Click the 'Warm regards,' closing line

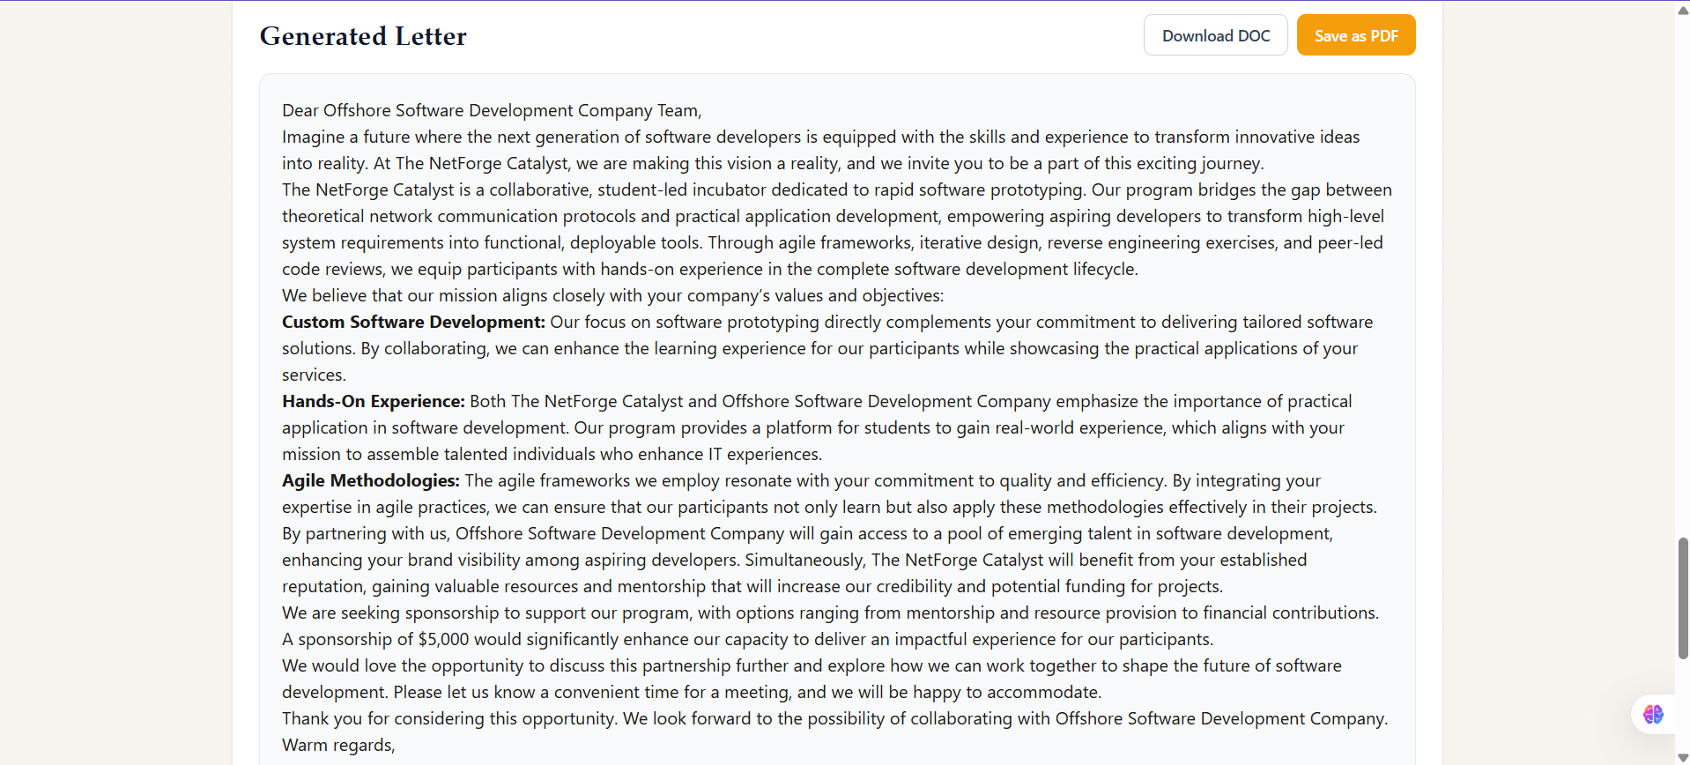(338, 745)
